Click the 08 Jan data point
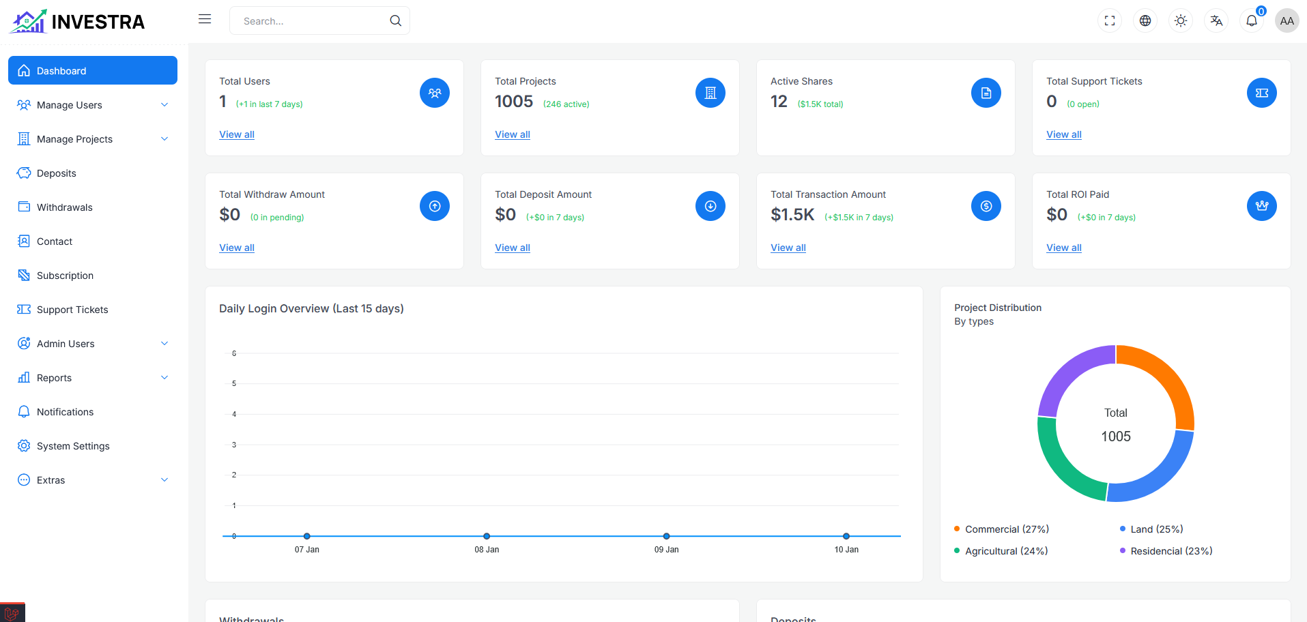 pos(487,536)
